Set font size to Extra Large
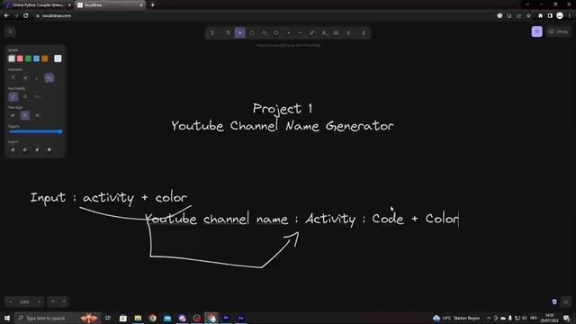The image size is (576, 324). 49,78
